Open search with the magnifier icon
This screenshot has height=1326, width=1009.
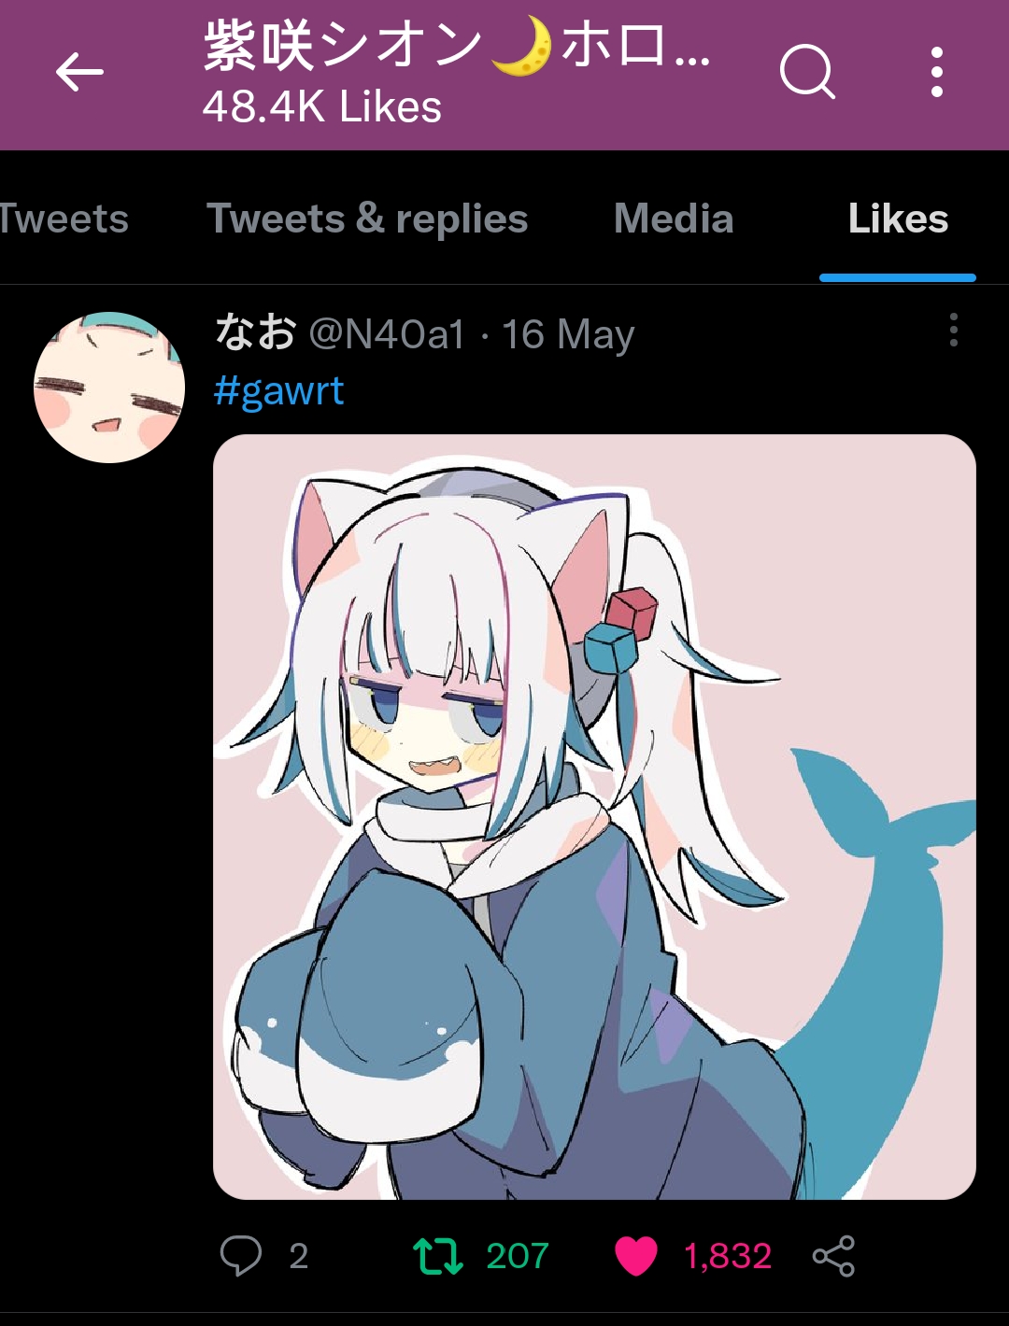tap(807, 72)
